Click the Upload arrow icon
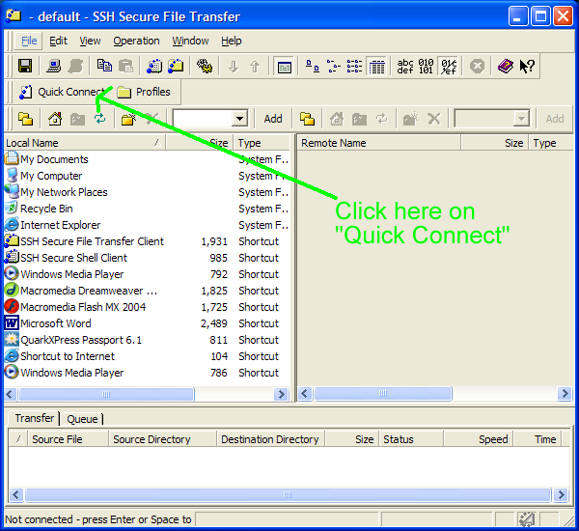Screen dimensions: 579x531 (x=255, y=67)
